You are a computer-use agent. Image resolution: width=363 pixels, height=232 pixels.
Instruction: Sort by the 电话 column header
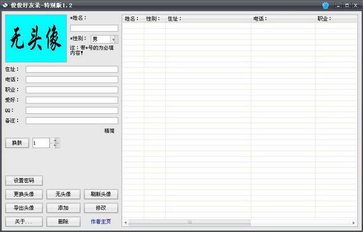[x=283, y=19]
